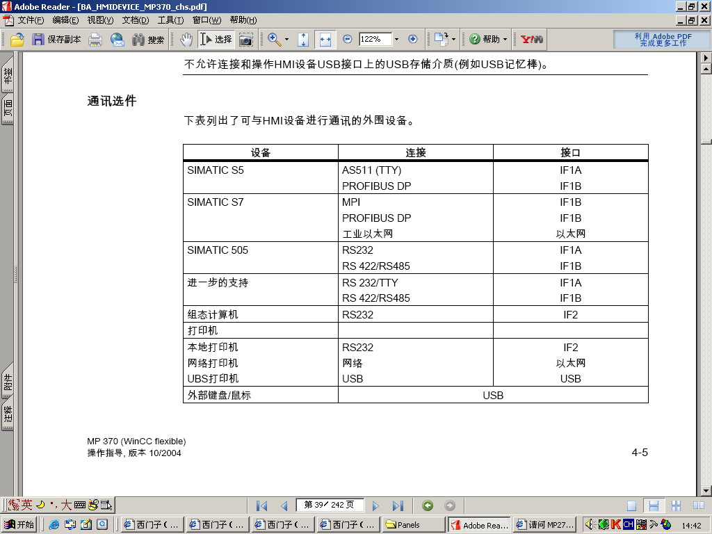Image resolution: width=712 pixels, height=534 pixels.
Task: Click the IME soft keyboard icon
Action: [x=80, y=505]
